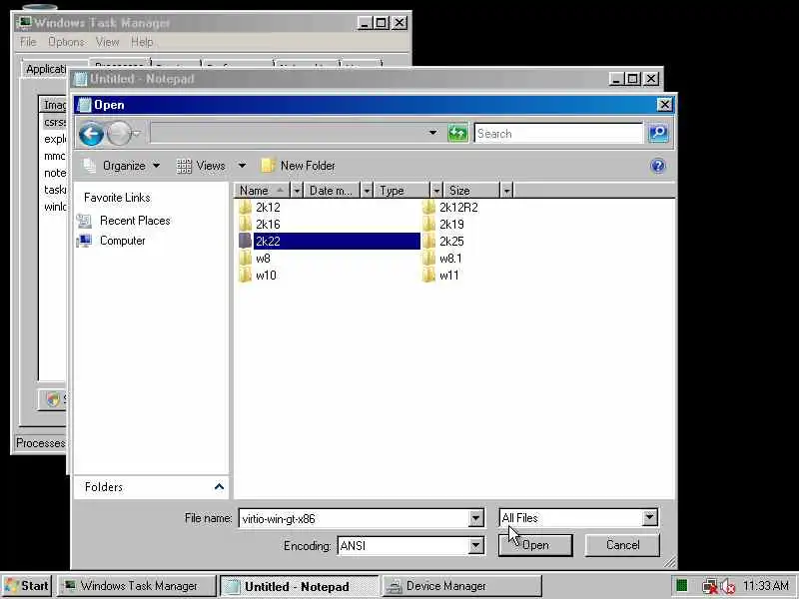Go back using the blue Back arrow
This screenshot has height=599, width=799.
click(x=91, y=134)
